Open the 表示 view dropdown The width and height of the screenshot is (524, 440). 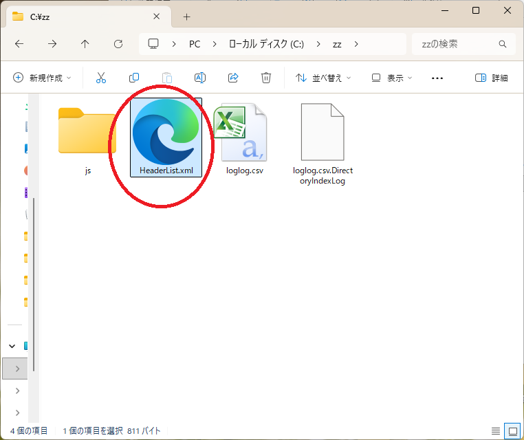(x=392, y=78)
